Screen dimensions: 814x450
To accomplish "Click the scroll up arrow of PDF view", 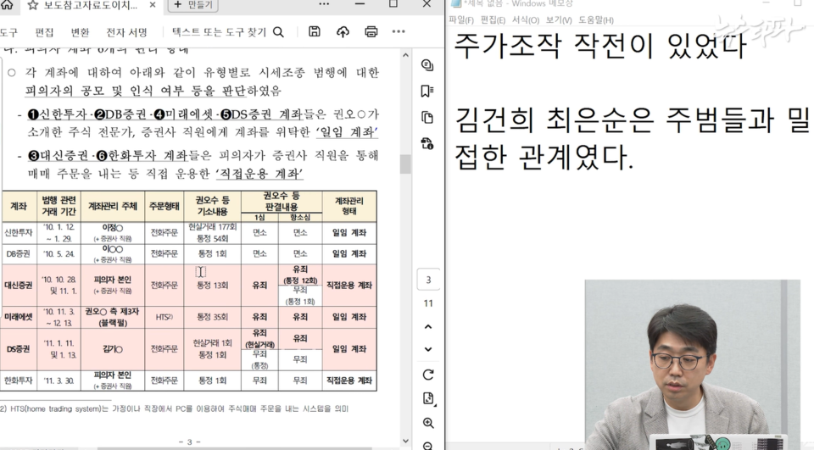I will pyautogui.click(x=405, y=55).
